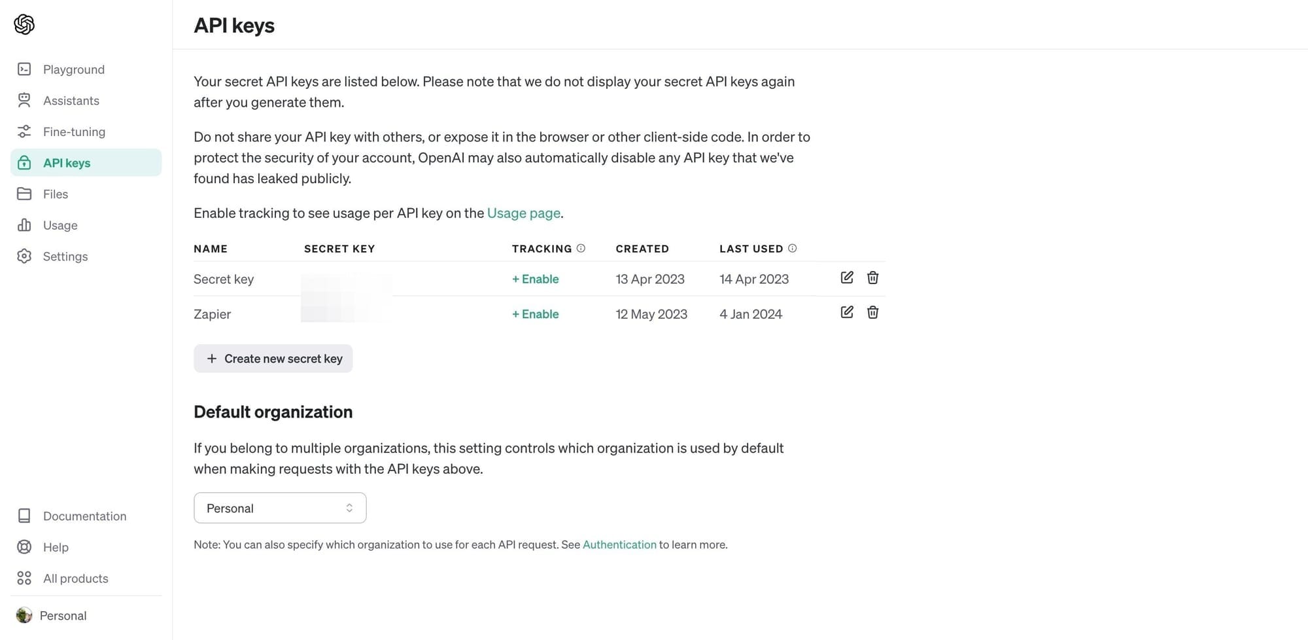The width and height of the screenshot is (1308, 640).
Task: Show the Tracking info tooltip icon
Action: pos(581,248)
